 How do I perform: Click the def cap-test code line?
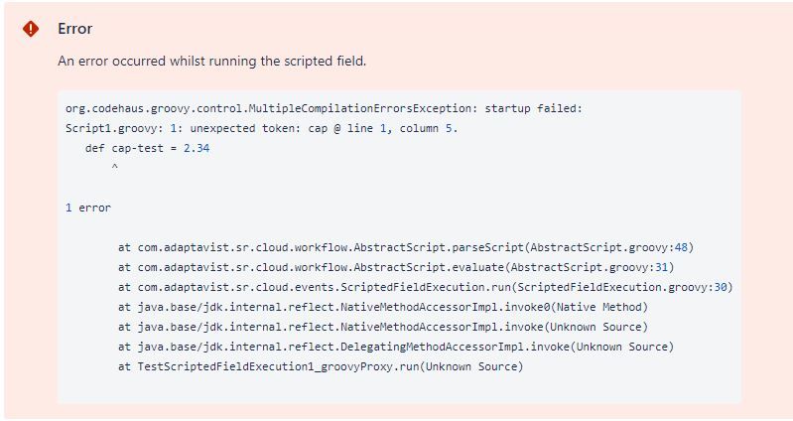point(147,148)
